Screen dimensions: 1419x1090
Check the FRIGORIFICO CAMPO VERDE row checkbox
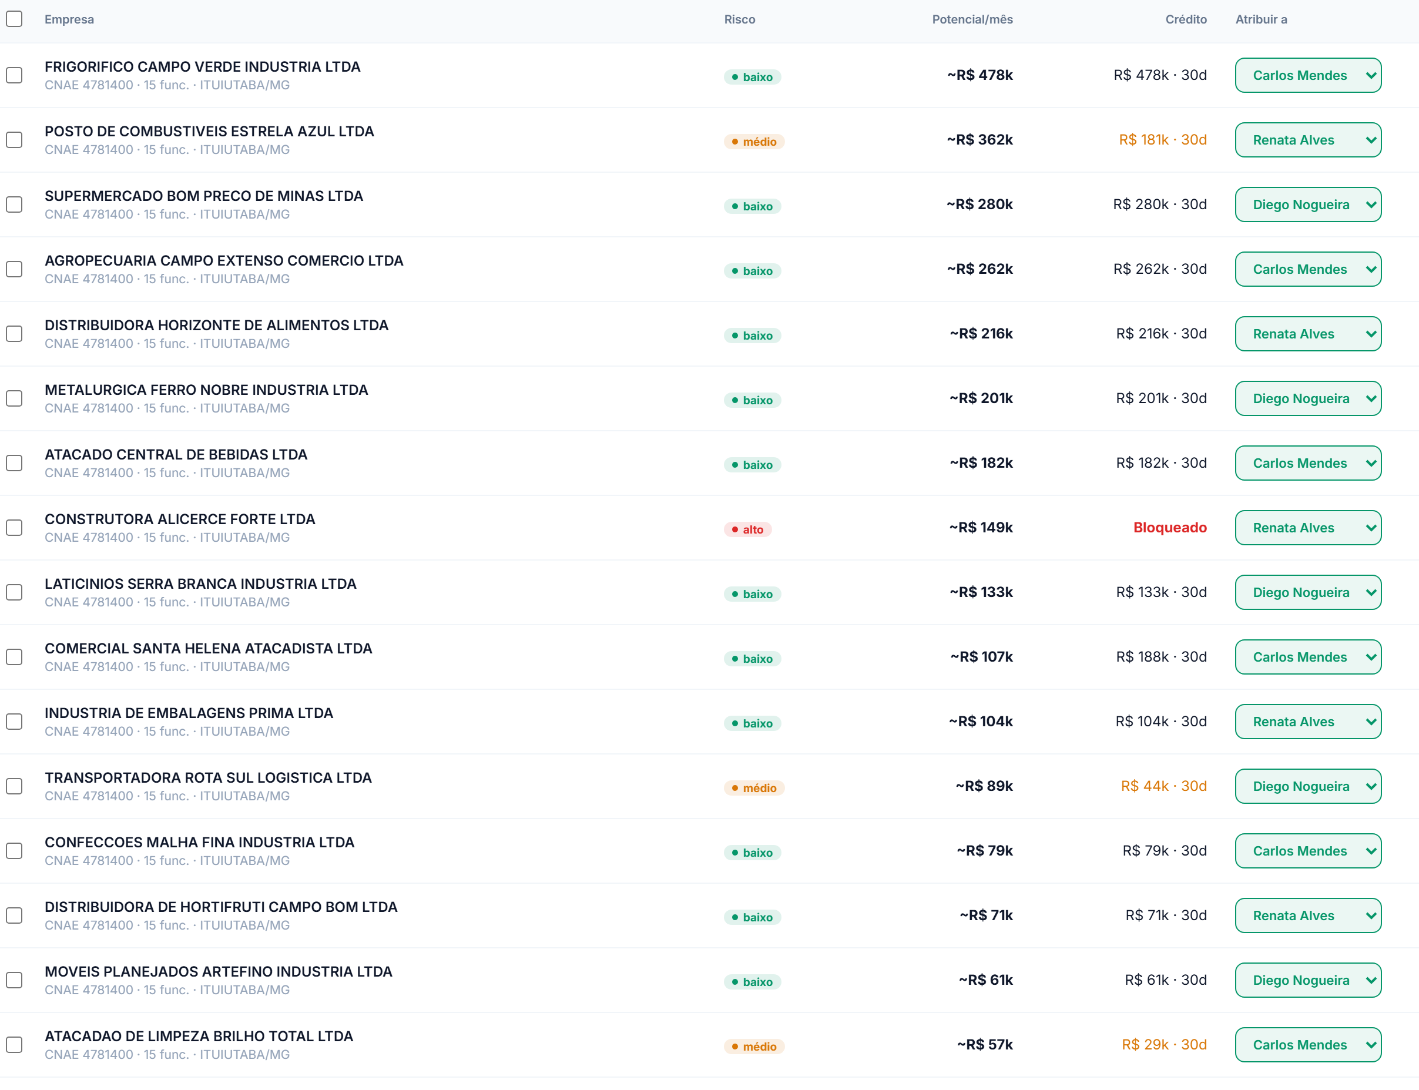tap(14, 75)
